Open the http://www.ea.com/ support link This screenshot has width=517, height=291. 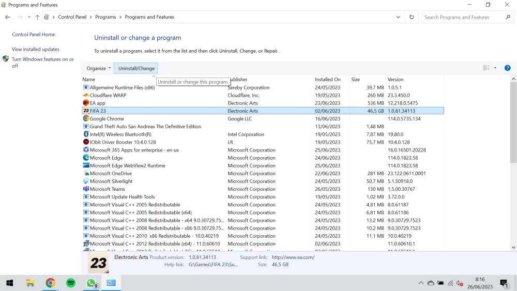coord(293,257)
